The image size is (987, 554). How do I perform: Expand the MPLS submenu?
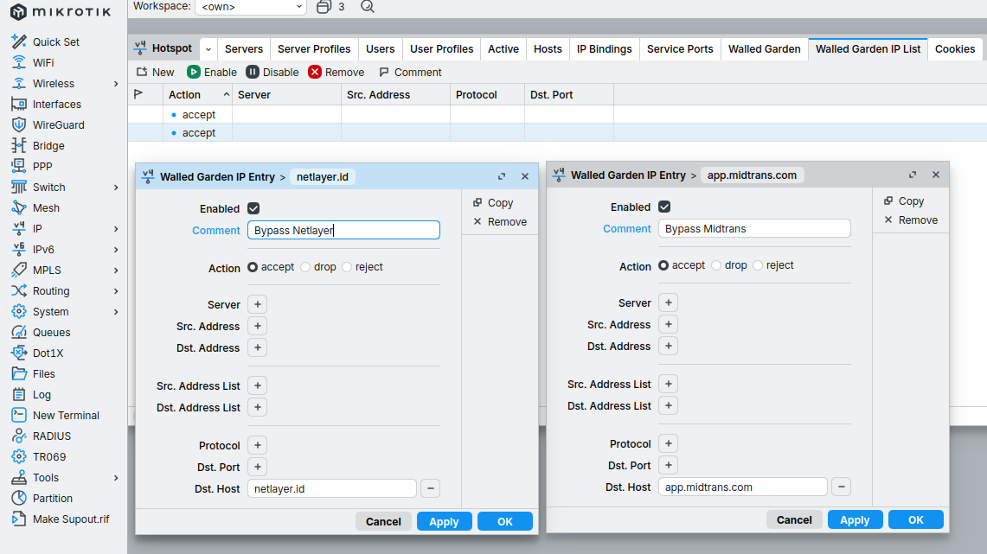click(116, 271)
